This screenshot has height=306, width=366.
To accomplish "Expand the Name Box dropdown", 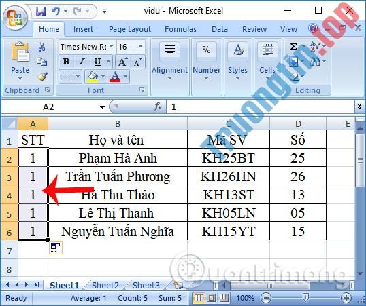I will click(102, 107).
